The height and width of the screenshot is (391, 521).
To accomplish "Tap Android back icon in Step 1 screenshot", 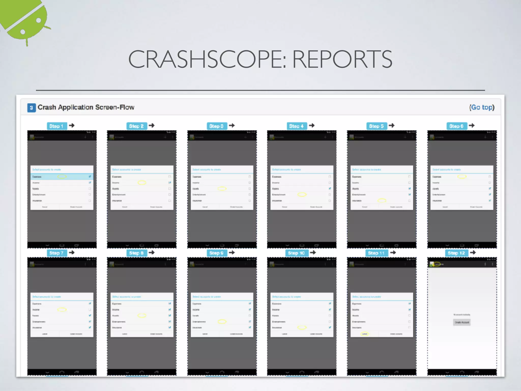I will pos(47,245).
